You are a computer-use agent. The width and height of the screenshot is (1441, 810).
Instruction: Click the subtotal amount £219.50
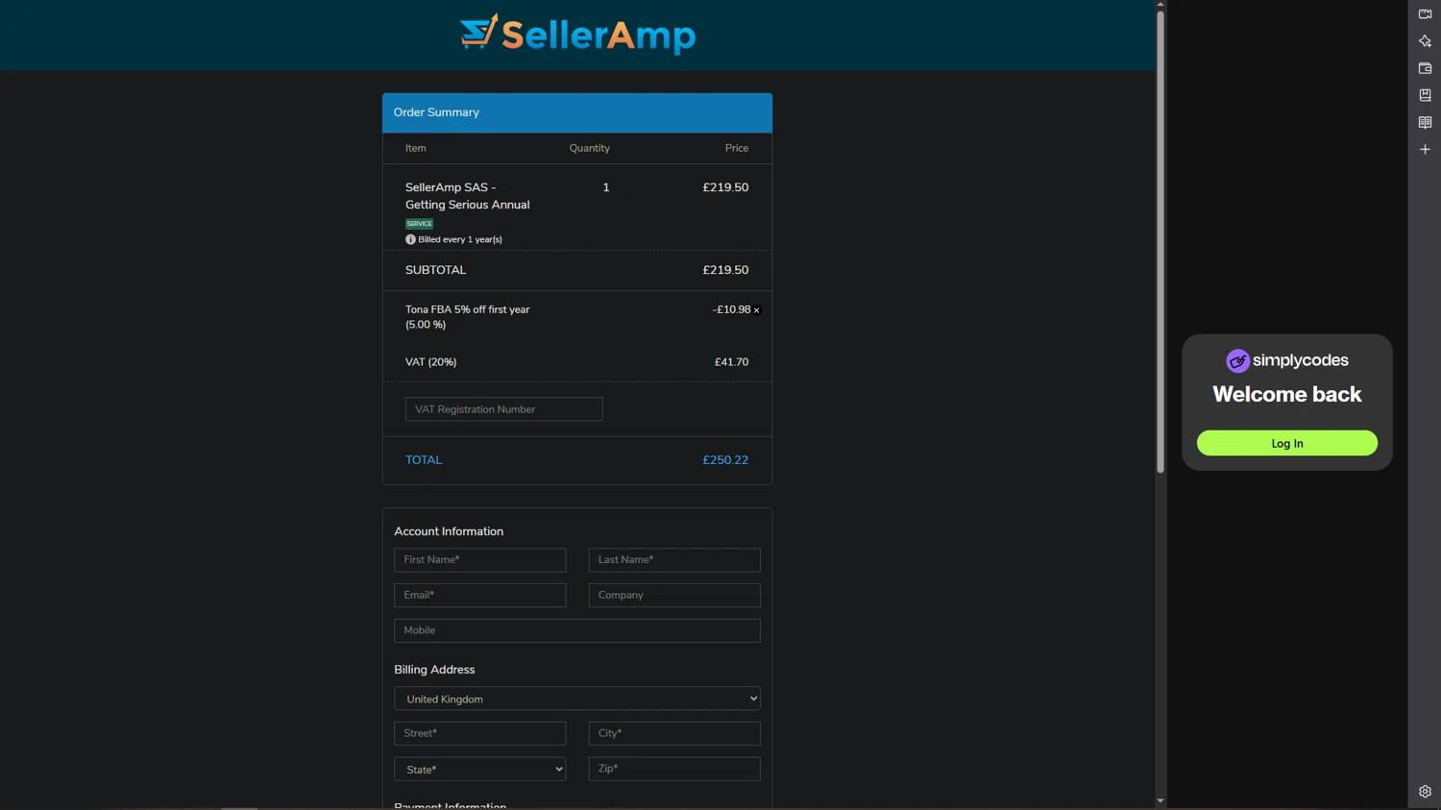(x=725, y=270)
